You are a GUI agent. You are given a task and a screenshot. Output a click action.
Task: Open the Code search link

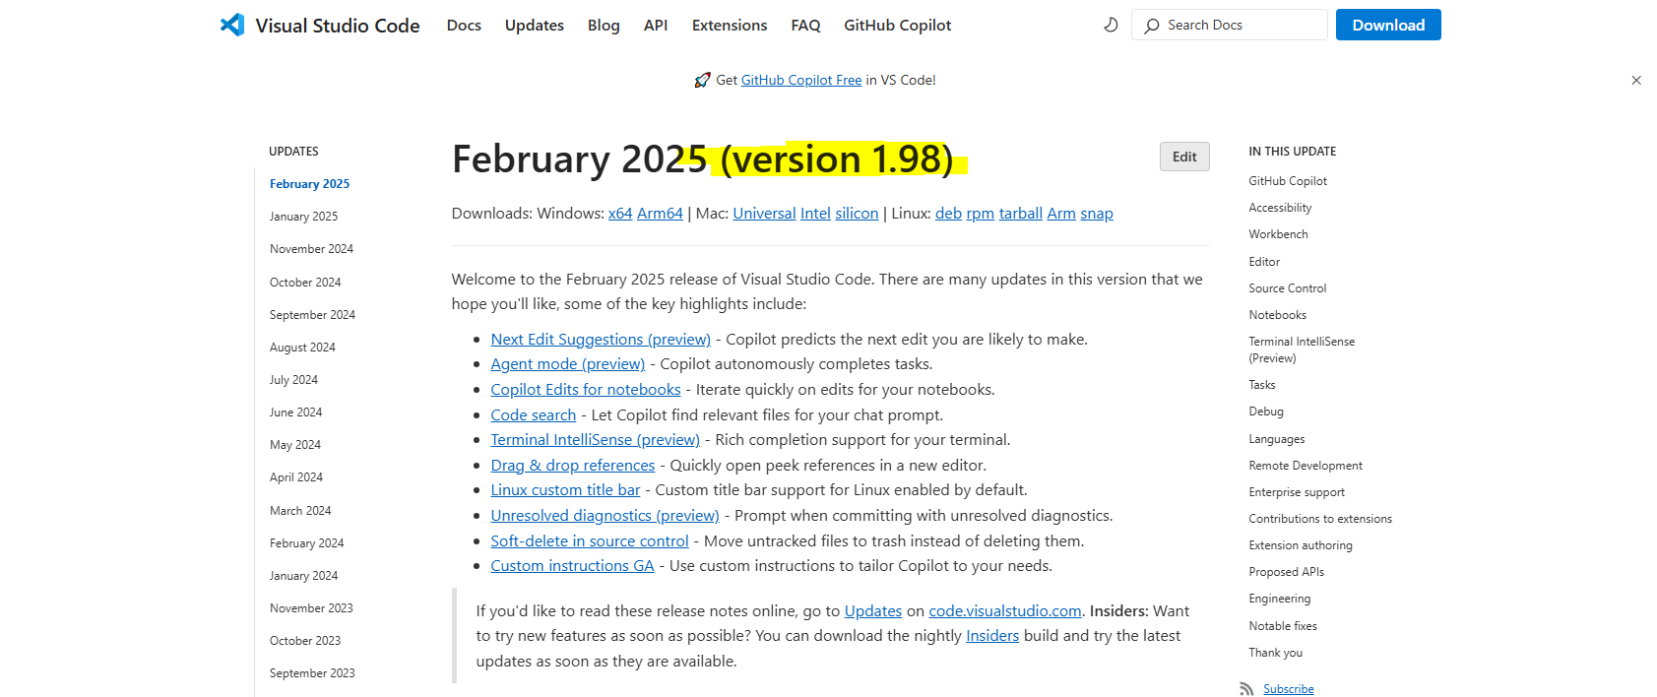tap(534, 415)
